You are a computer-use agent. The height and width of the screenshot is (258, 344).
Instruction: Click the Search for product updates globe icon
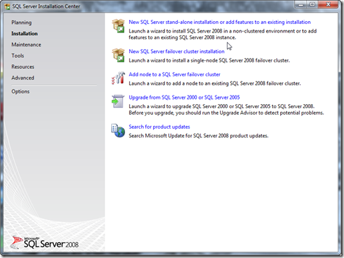pos(118,131)
